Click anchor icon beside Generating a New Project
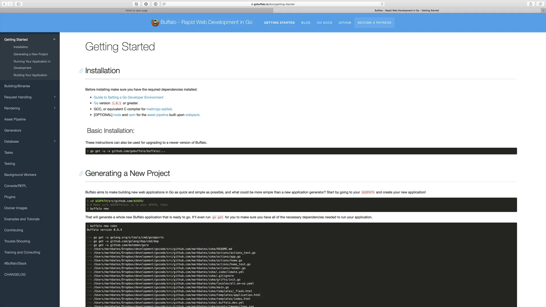The image size is (546, 307). 81,174
